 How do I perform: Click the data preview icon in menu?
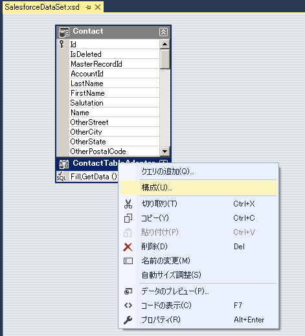(128, 291)
